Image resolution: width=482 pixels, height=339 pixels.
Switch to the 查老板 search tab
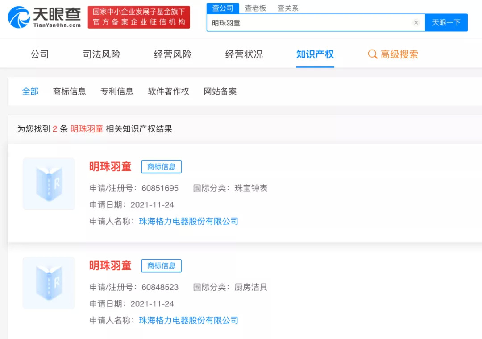click(x=255, y=8)
